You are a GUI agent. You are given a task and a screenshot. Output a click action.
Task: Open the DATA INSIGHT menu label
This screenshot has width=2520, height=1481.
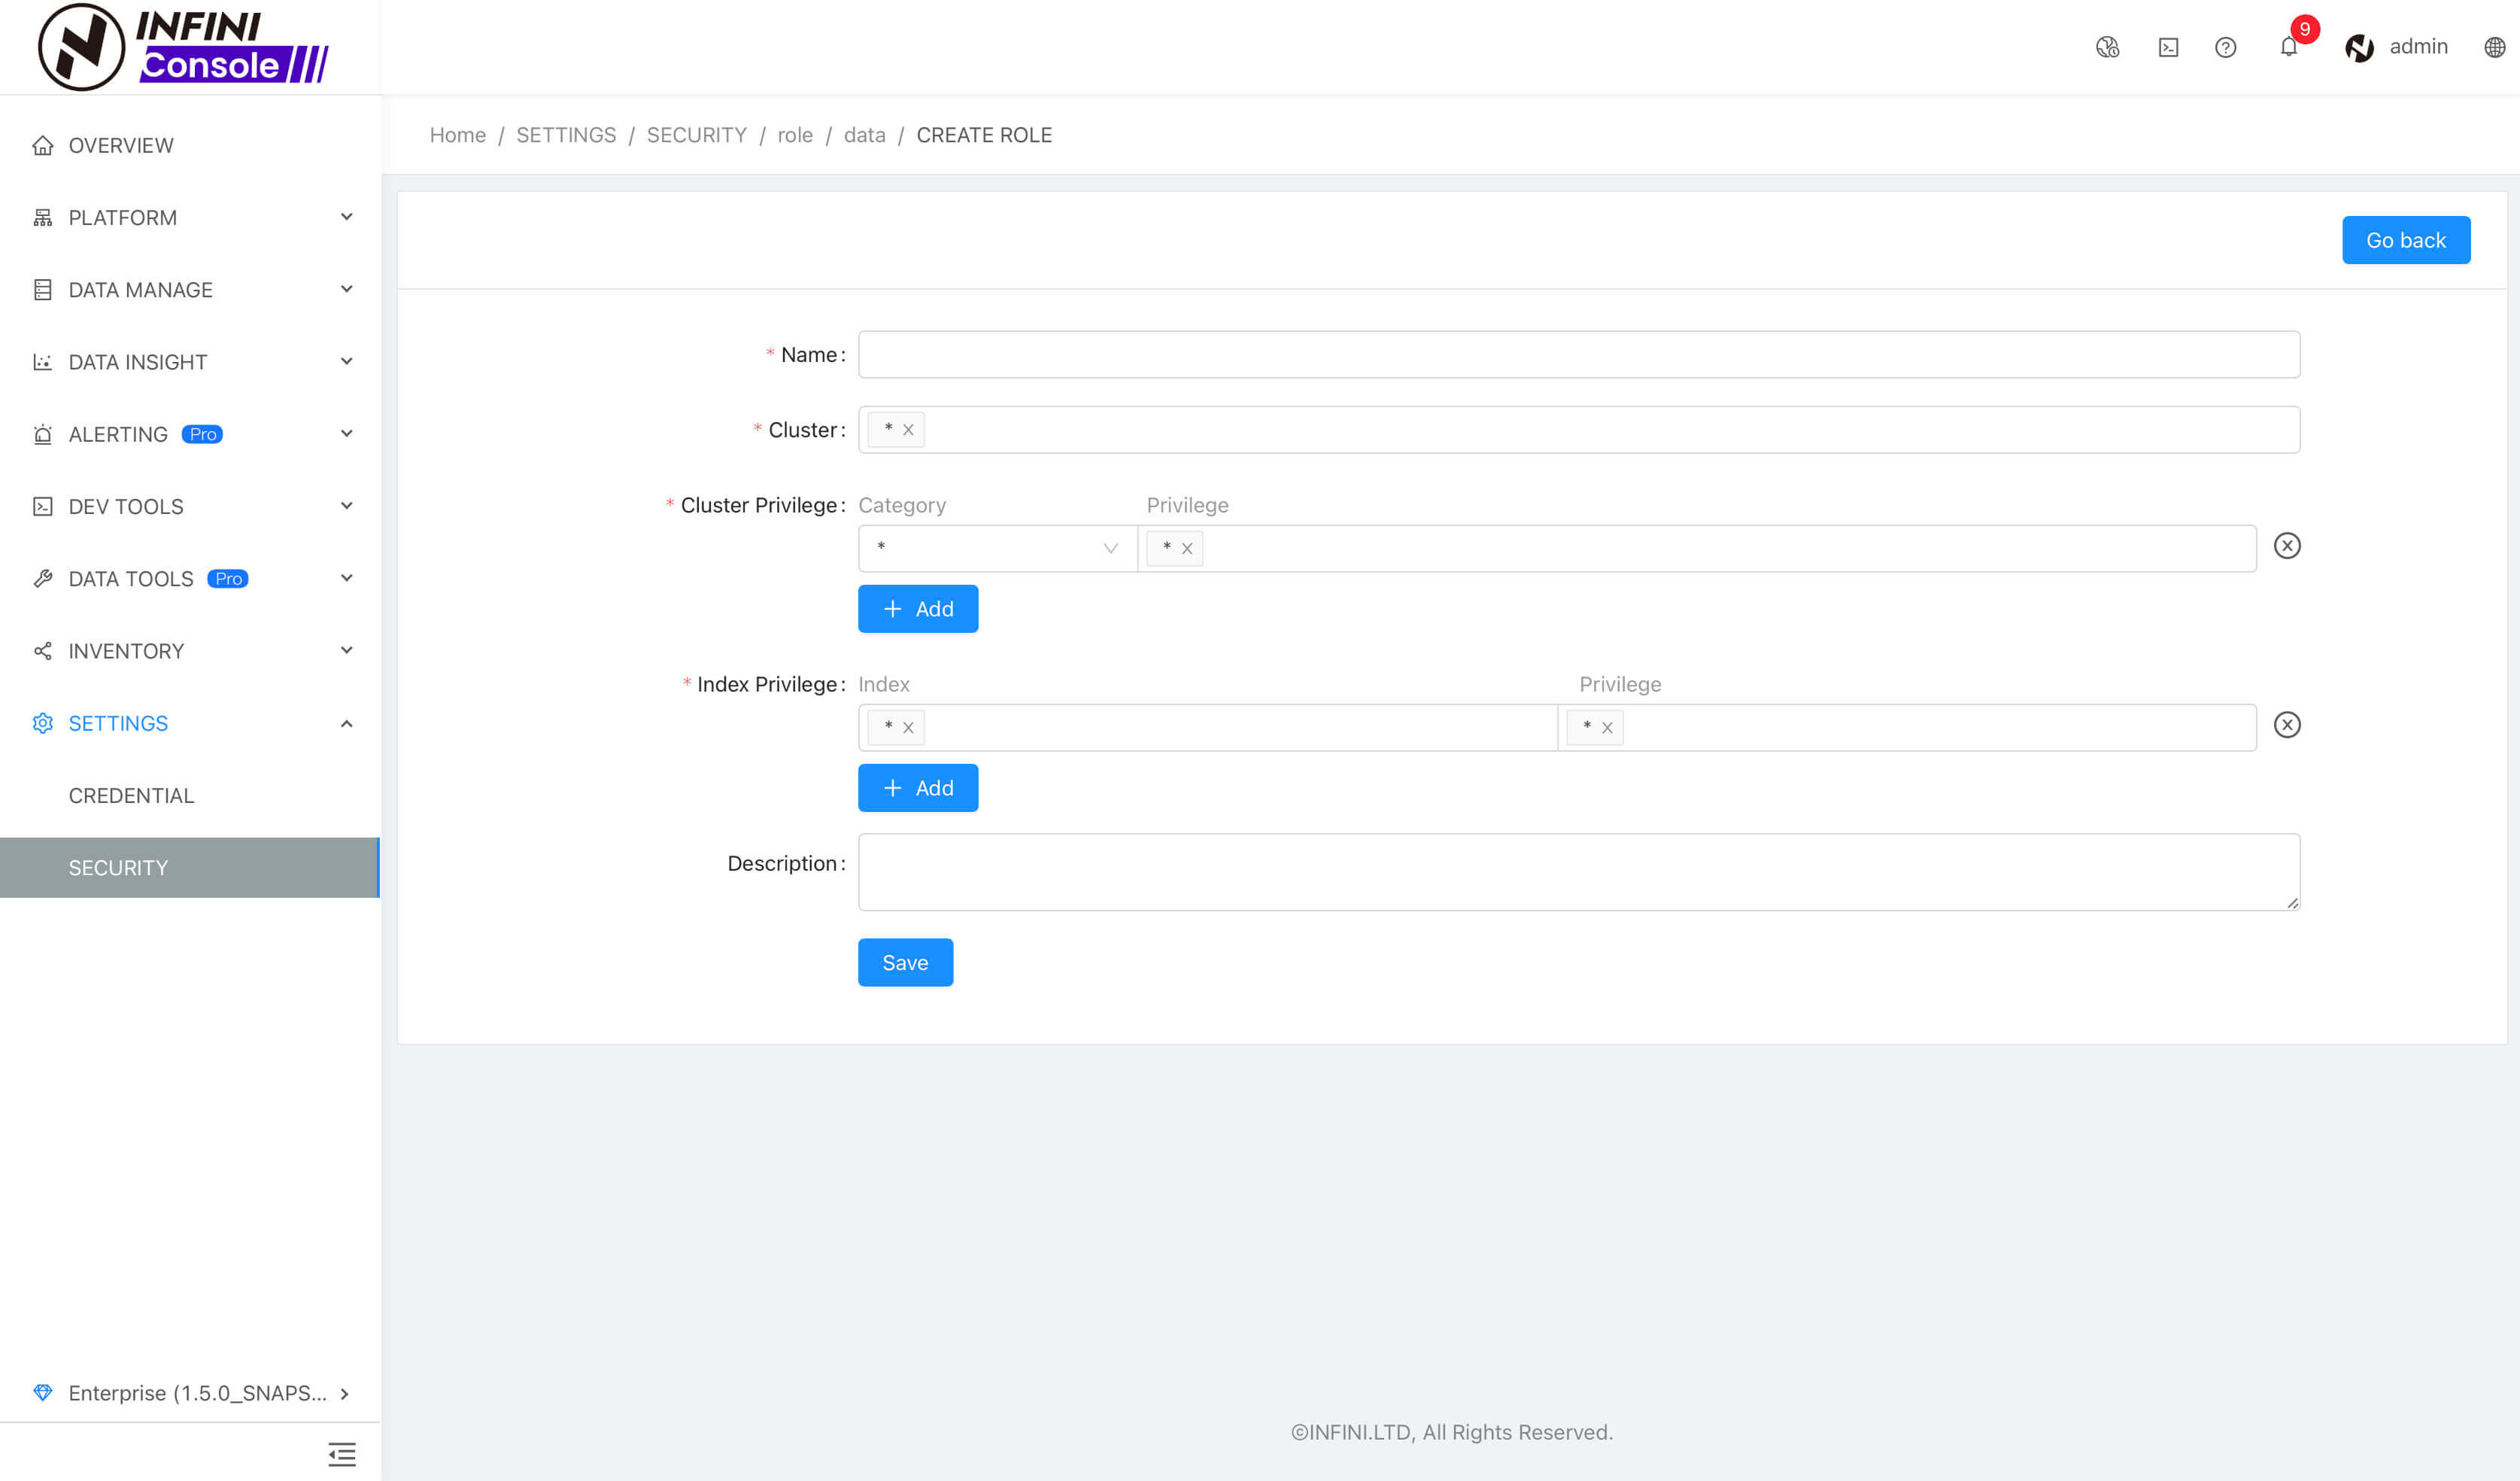tap(137, 361)
